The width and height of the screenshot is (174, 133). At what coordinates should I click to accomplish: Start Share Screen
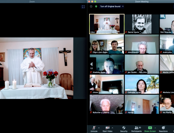pos(150,129)
